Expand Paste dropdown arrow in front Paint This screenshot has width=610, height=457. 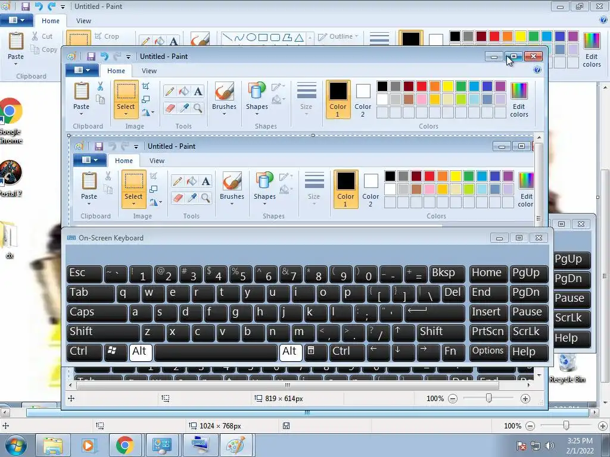pyautogui.click(x=81, y=114)
